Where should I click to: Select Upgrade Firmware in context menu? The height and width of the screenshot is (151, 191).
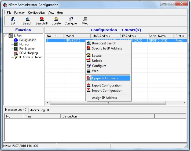[105, 78]
